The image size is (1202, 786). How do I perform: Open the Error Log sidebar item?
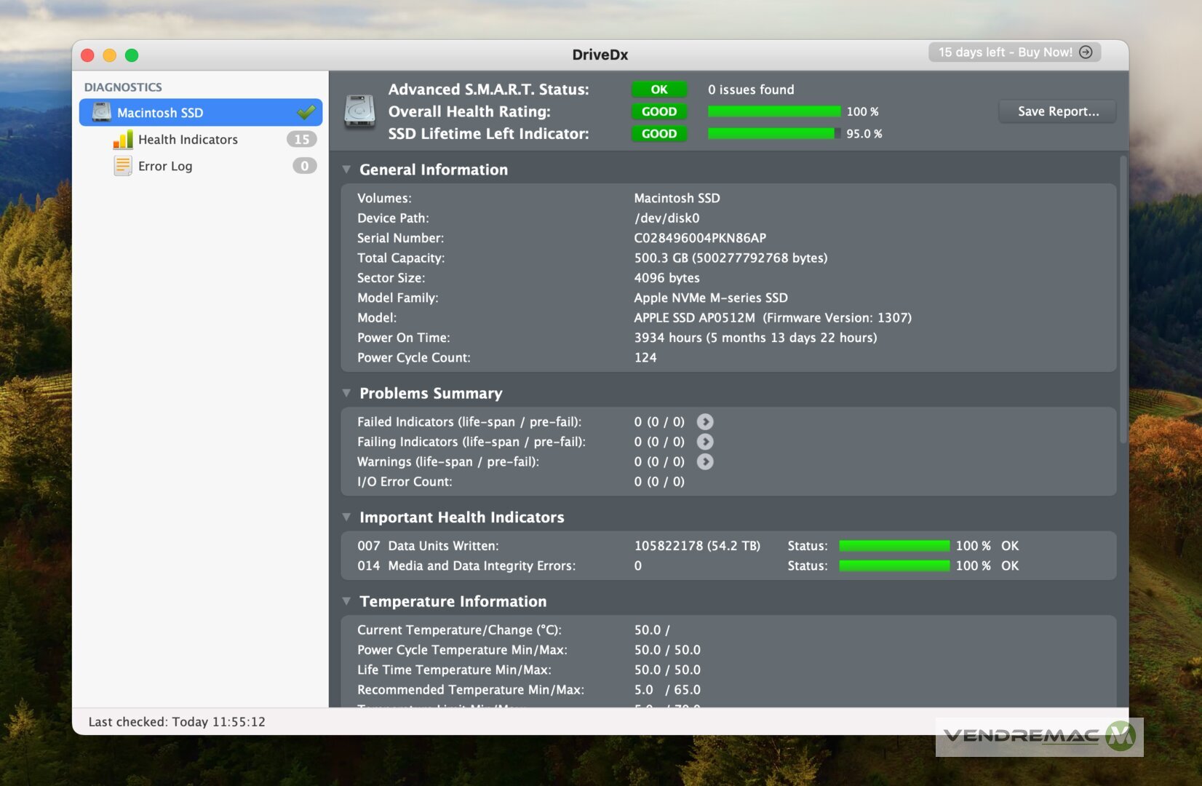pyautogui.click(x=165, y=166)
